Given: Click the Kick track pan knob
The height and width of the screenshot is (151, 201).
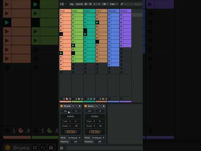Looking at the screenshot, I should pos(67,99).
